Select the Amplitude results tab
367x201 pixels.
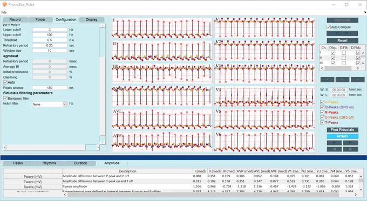[112, 163]
